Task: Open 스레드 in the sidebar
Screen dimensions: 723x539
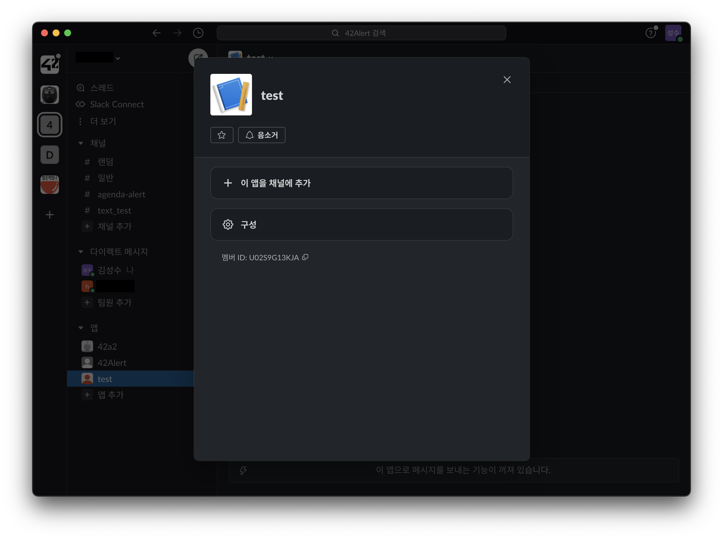Action: click(x=102, y=88)
